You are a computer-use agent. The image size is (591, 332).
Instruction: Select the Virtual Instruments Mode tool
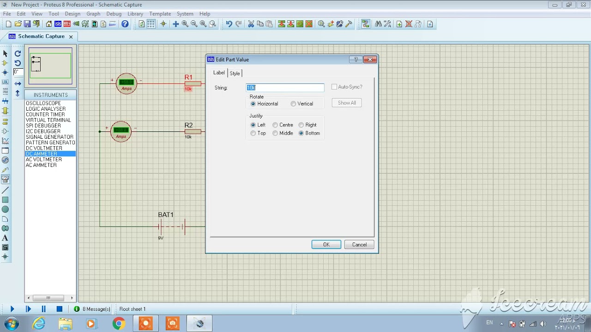click(6, 179)
